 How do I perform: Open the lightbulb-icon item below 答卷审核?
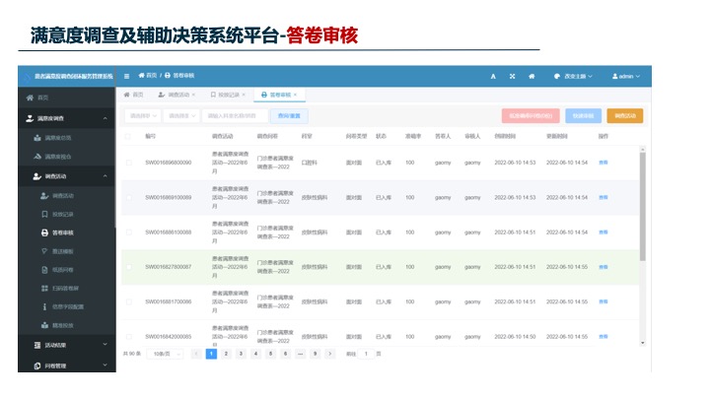point(67,251)
